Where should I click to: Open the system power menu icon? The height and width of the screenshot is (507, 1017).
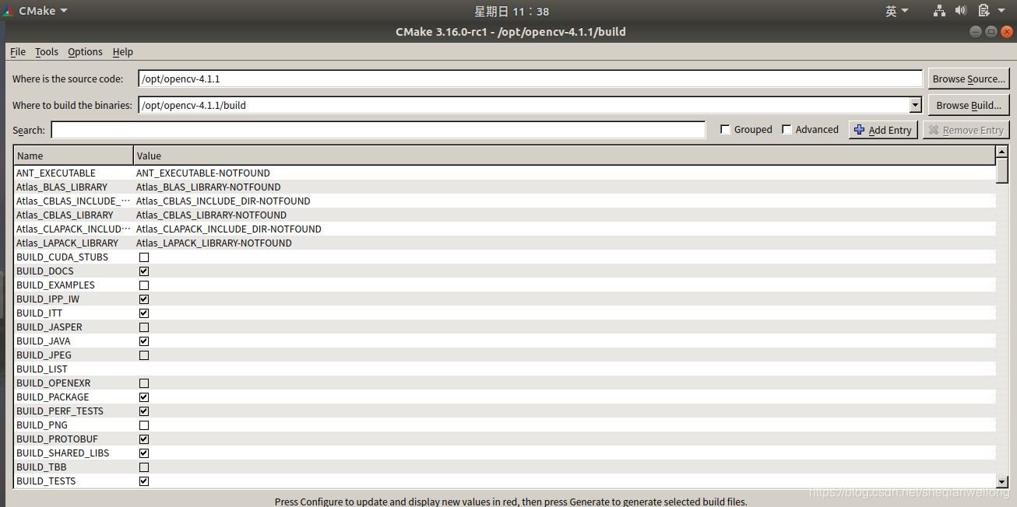(983, 11)
